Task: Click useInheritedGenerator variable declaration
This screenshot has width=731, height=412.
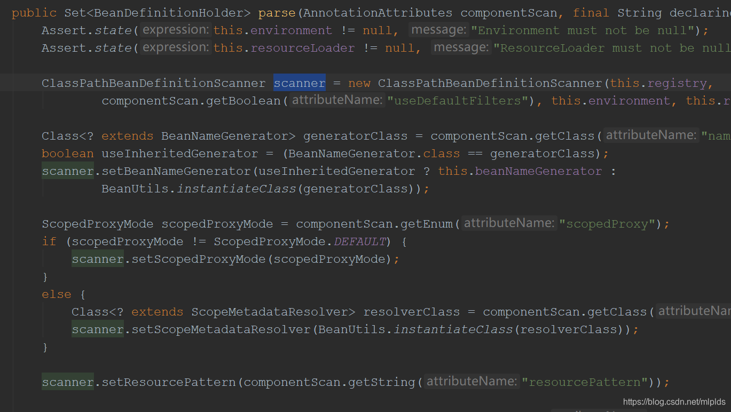Action: (x=180, y=154)
